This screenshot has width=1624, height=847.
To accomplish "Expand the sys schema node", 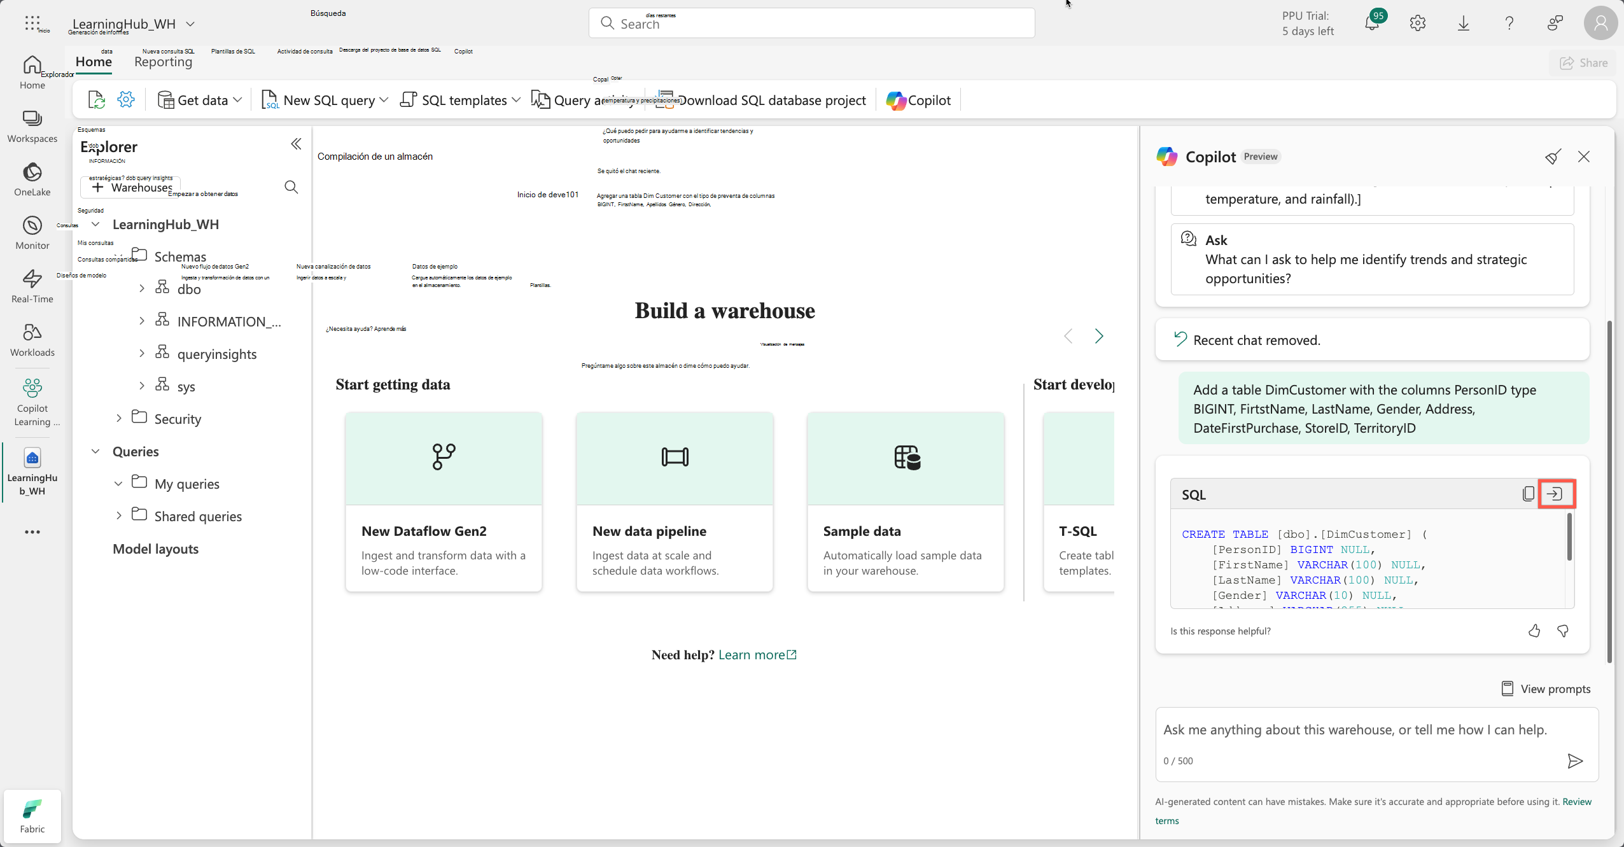I will [141, 386].
